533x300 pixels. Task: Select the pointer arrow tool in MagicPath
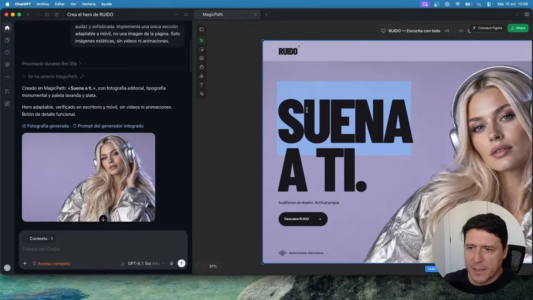pos(202,40)
